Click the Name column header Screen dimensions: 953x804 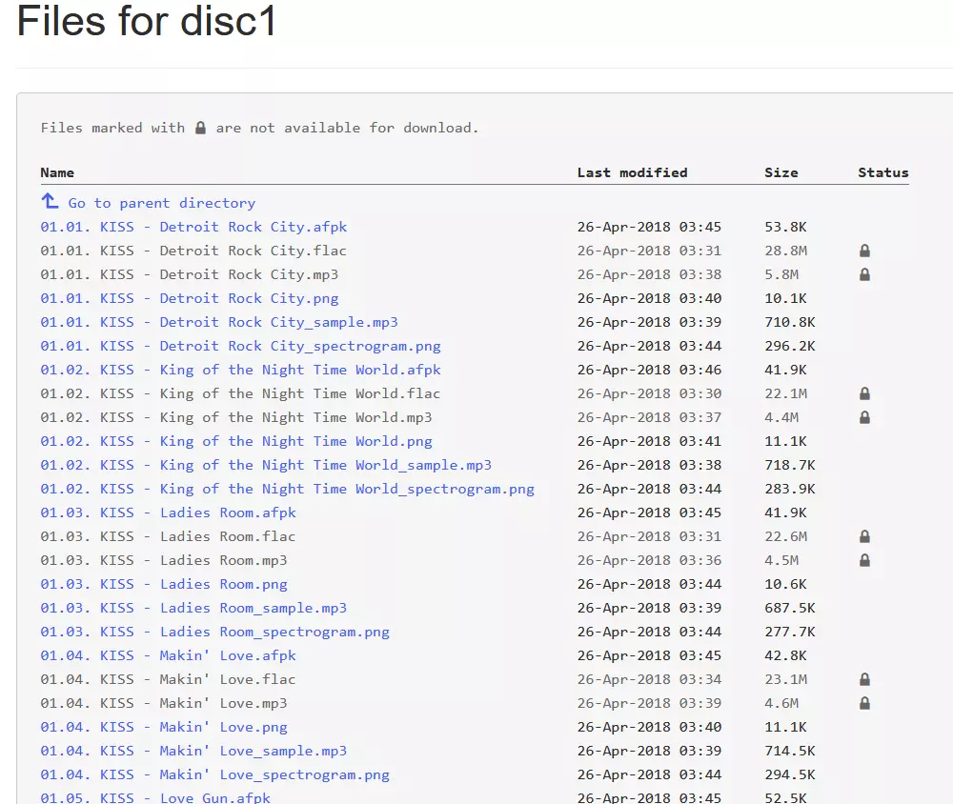pos(57,172)
